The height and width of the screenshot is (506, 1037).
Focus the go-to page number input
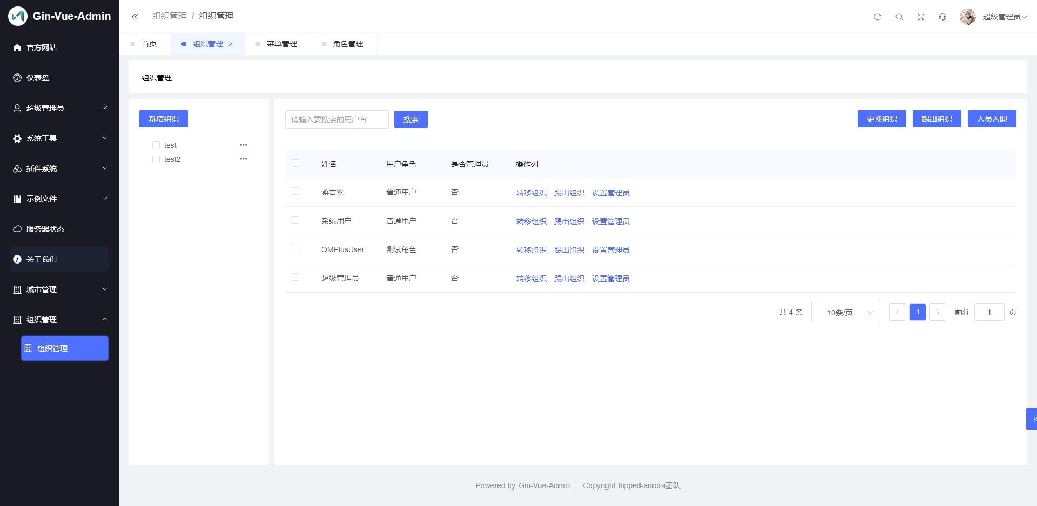pyautogui.click(x=989, y=312)
